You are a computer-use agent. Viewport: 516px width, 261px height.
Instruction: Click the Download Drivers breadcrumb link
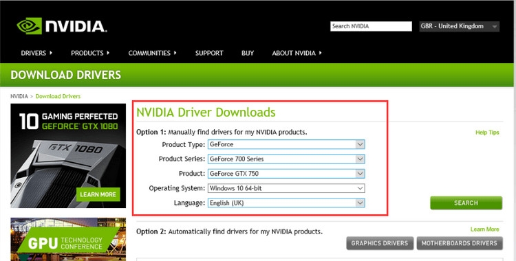click(x=58, y=96)
